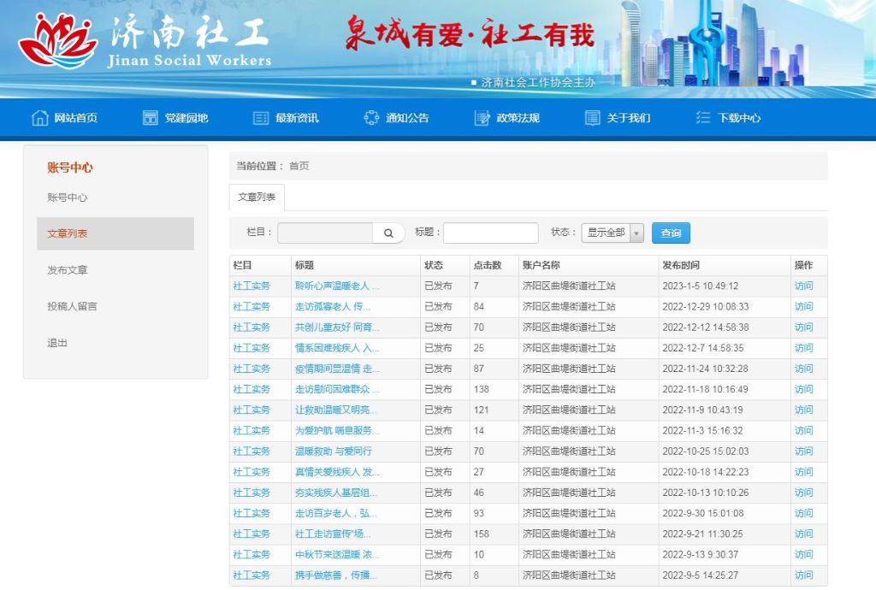Click the 栏目 selection box
This screenshot has width=876, height=590.
click(x=325, y=233)
